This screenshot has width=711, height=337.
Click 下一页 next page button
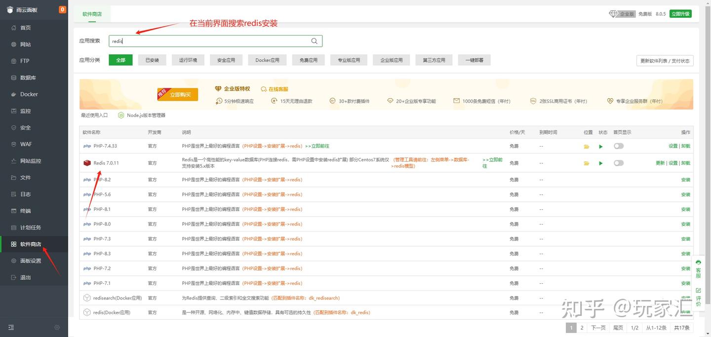598,328
